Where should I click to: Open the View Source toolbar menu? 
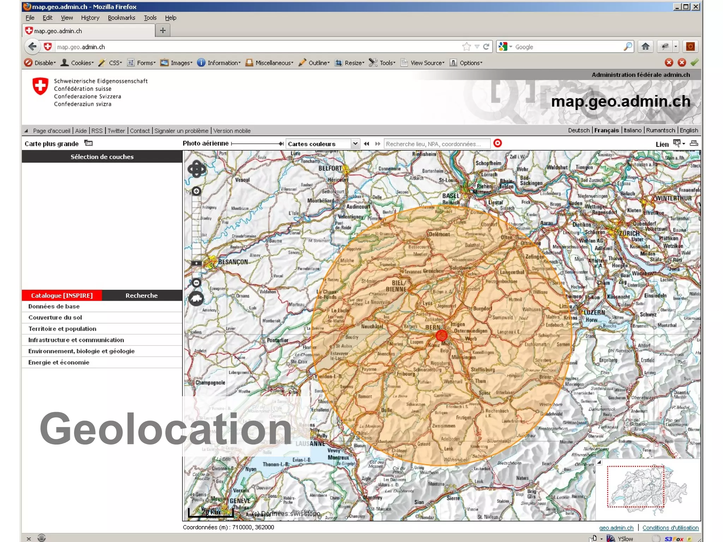[423, 63]
